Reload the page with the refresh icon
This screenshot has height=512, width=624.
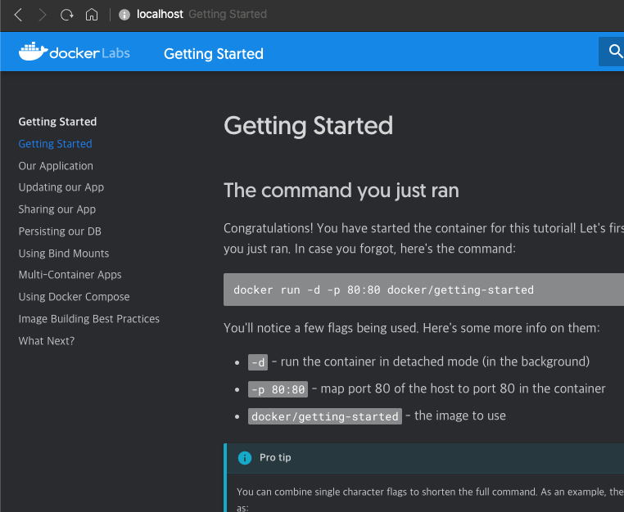[67, 15]
